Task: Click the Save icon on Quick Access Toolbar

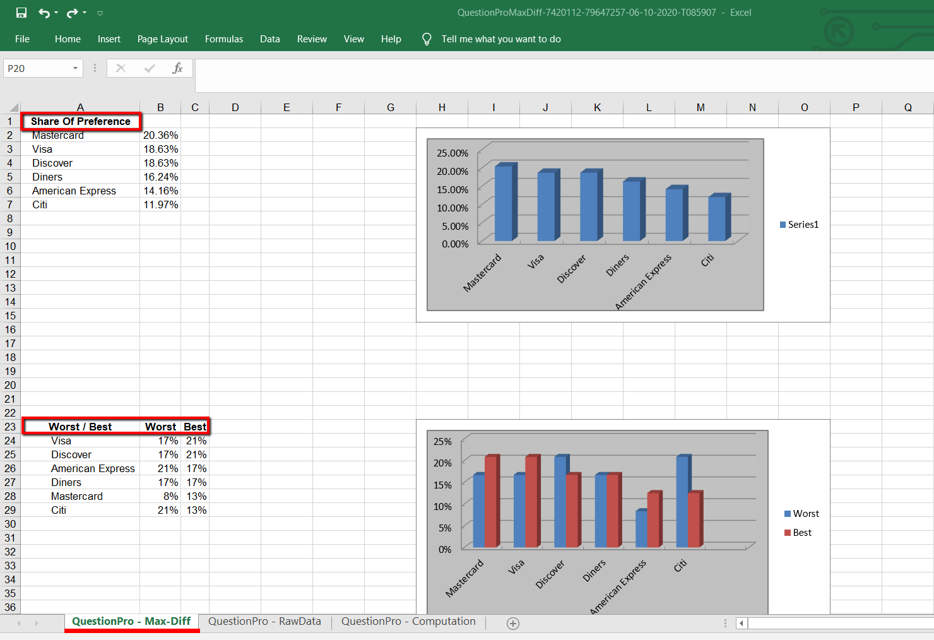Action: (21, 13)
